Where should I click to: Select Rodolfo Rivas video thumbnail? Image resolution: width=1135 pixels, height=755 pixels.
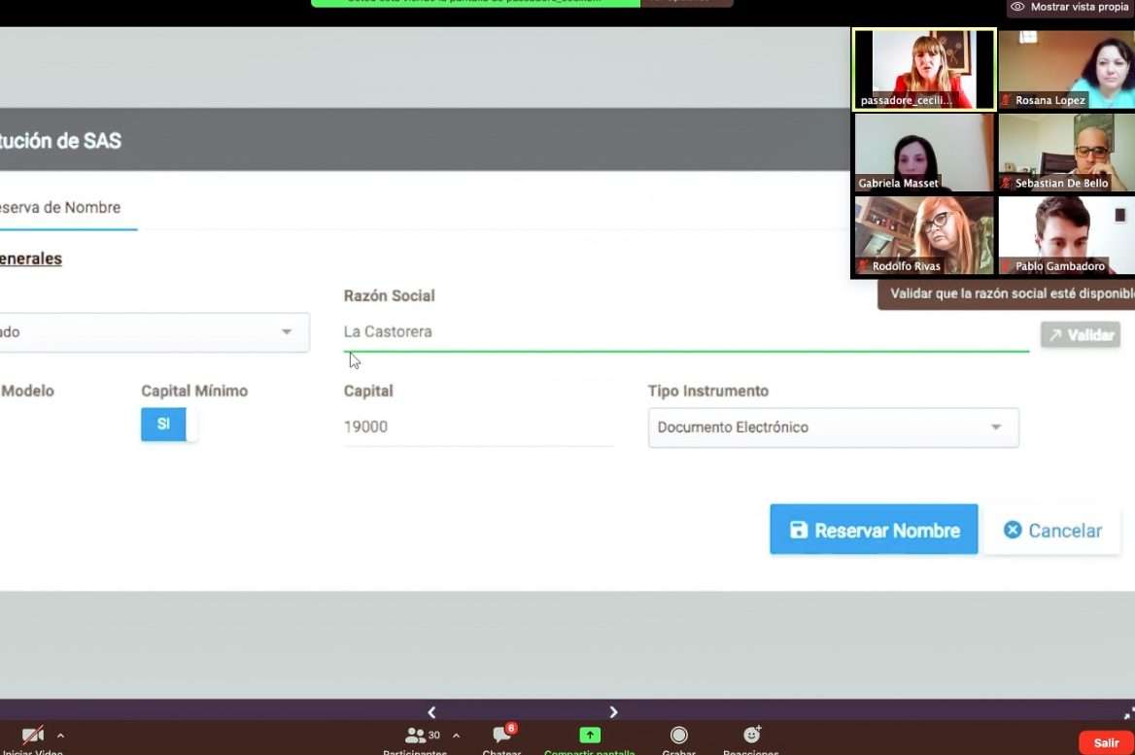(924, 235)
